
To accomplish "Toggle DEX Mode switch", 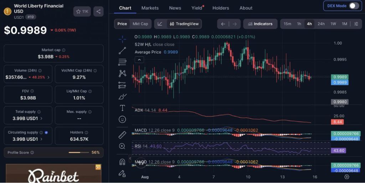I will (354, 6).
